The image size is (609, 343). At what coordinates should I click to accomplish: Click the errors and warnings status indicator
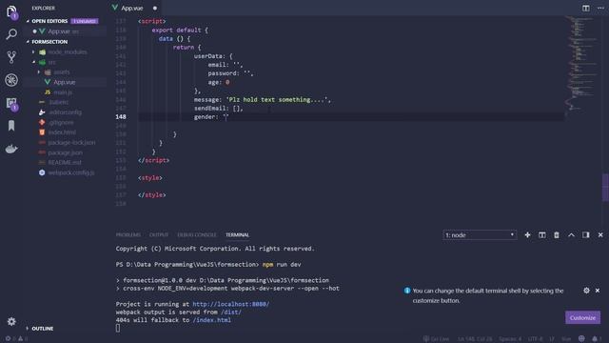pos(16,339)
